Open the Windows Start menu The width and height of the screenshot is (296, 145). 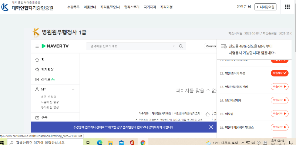(x=2, y=142)
